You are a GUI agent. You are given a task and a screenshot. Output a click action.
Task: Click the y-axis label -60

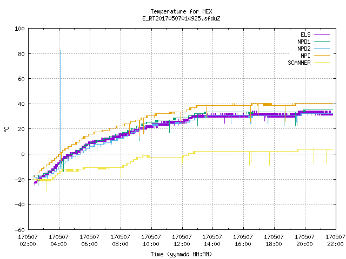click(x=19, y=230)
